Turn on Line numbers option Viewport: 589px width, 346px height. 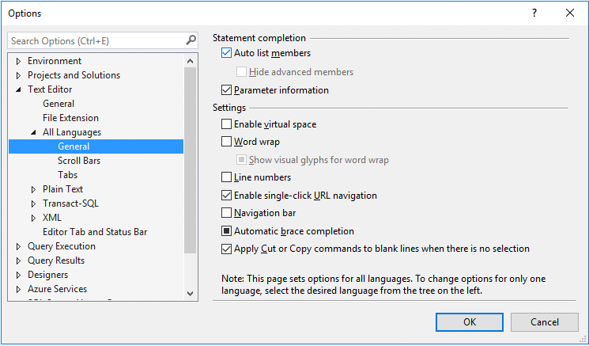pyautogui.click(x=227, y=178)
